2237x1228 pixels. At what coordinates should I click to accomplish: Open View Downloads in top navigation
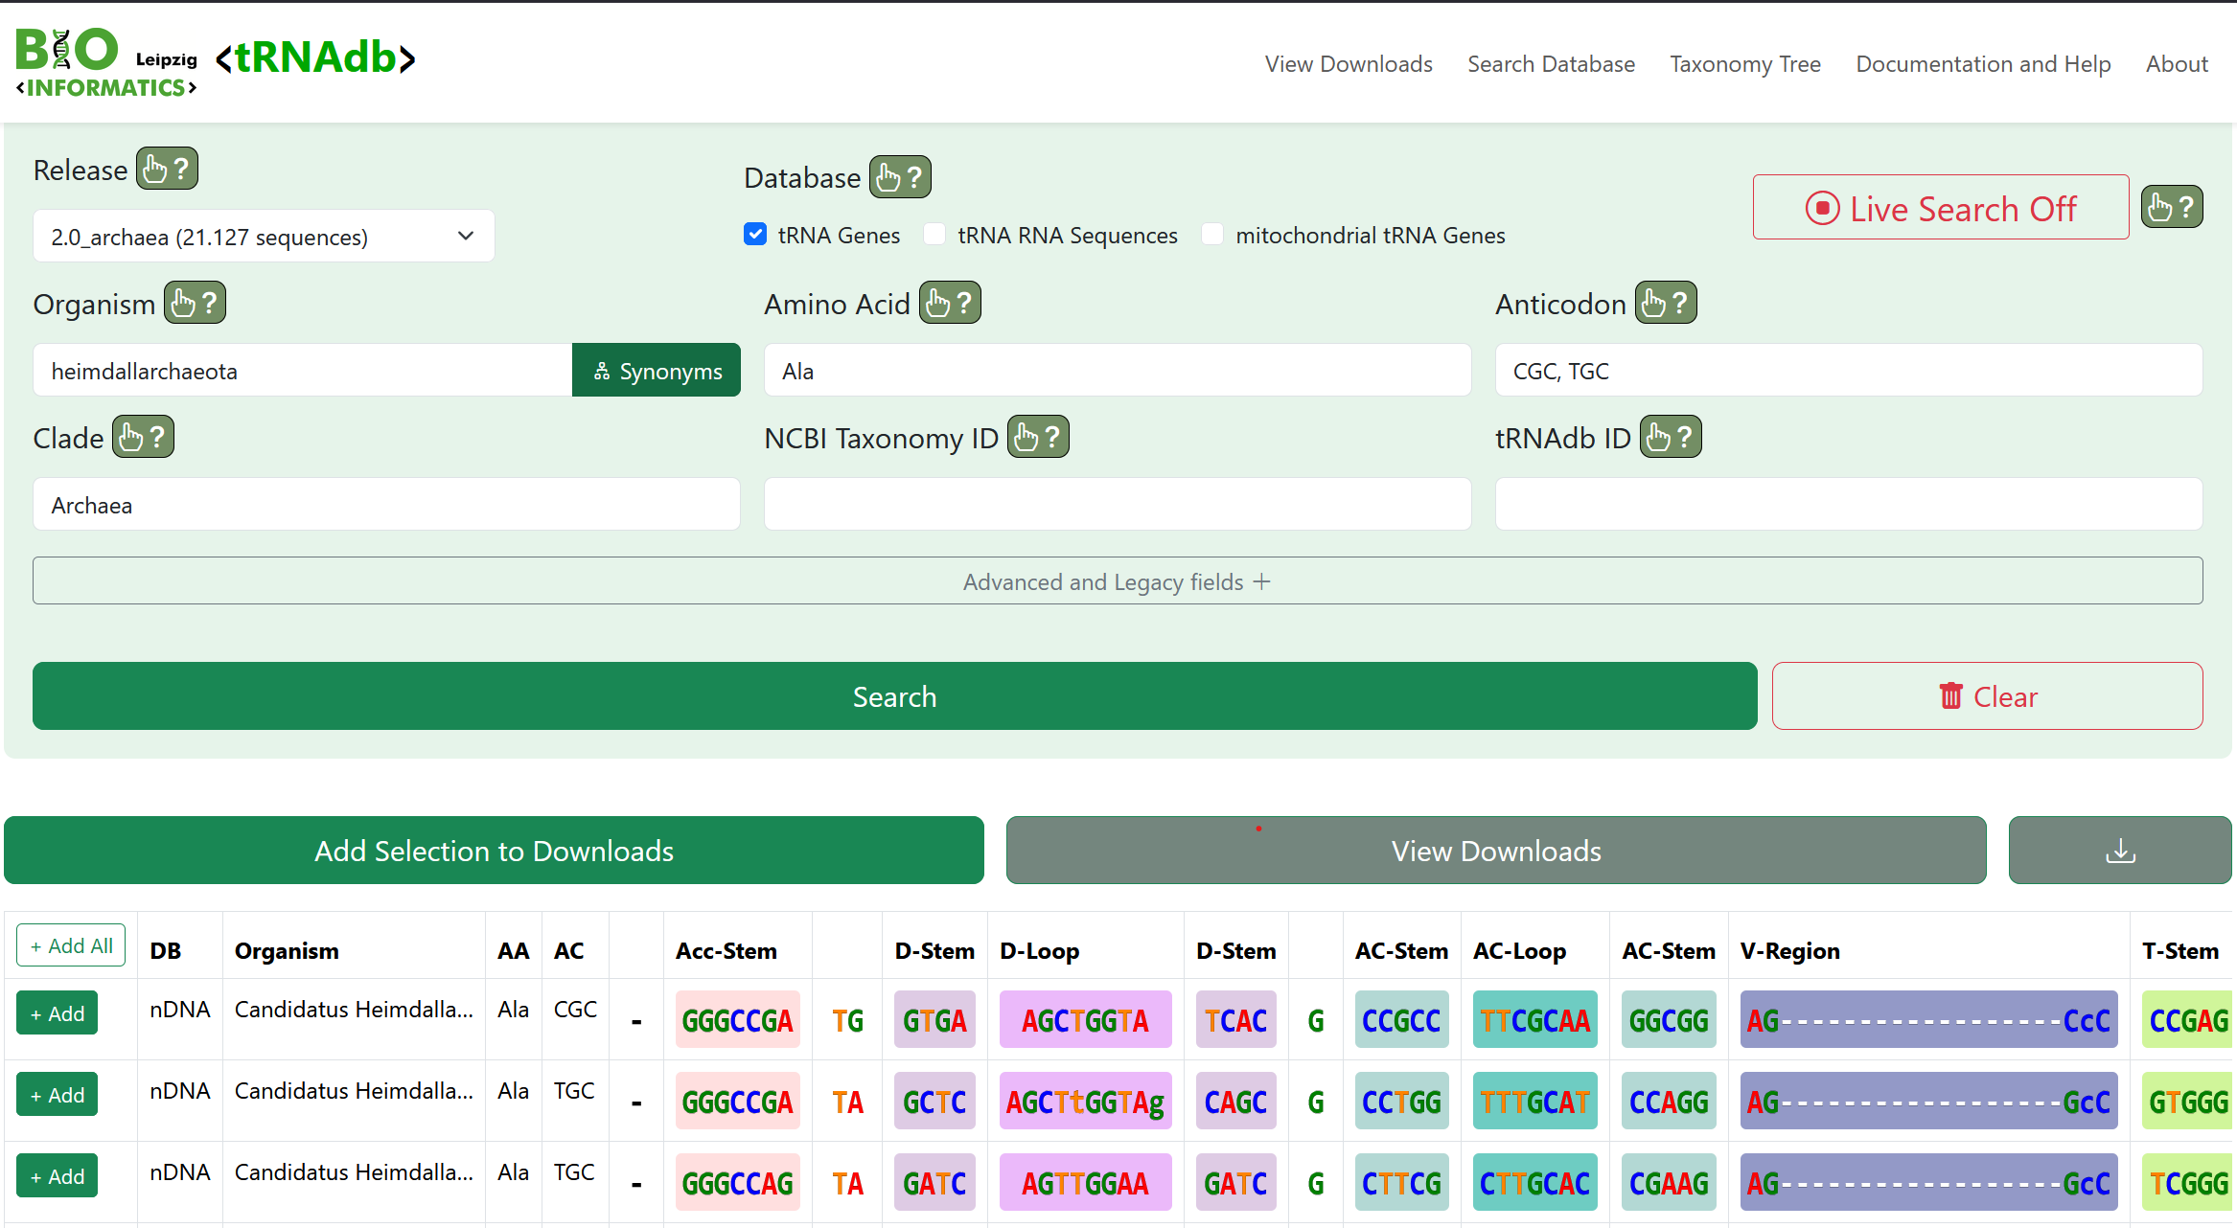pos(1349,64)
